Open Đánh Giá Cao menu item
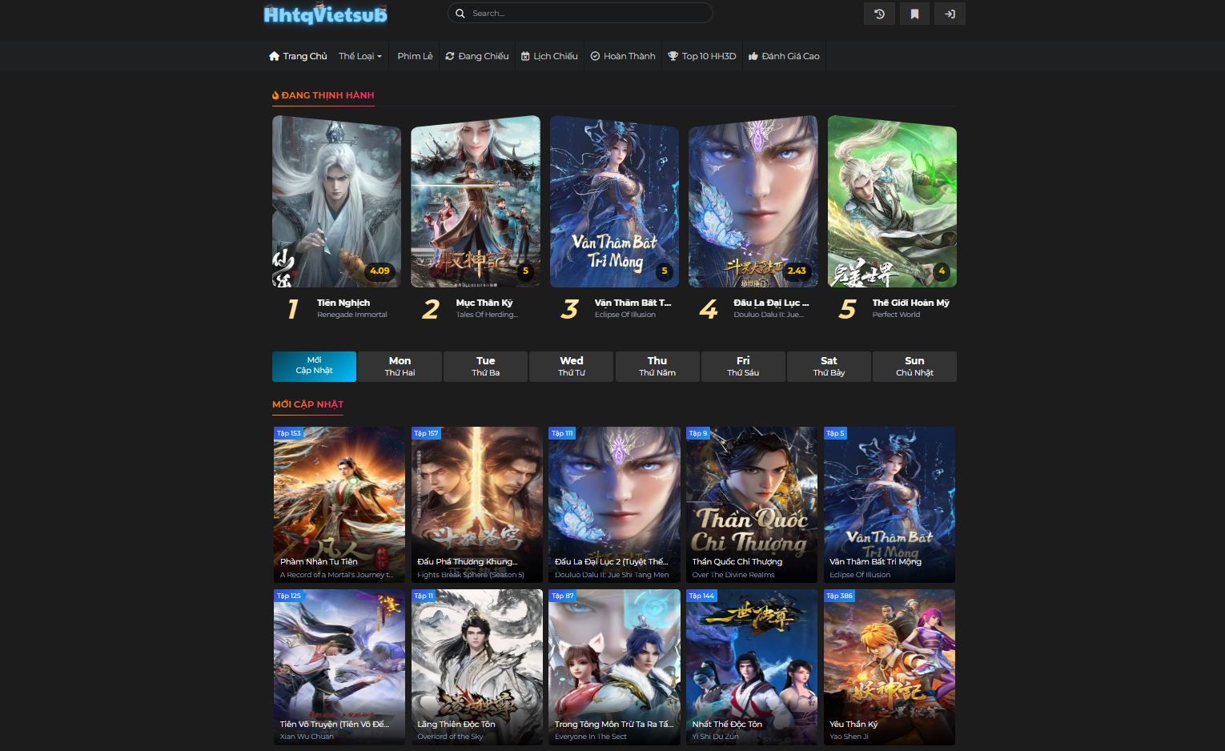The image size is (1225, 751). [x=784, y=56]
